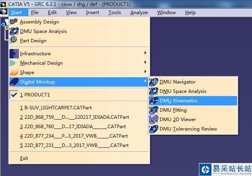Viewport: 252px width, 176px height.
Task: Open the Edit menu
Action: 52,13
